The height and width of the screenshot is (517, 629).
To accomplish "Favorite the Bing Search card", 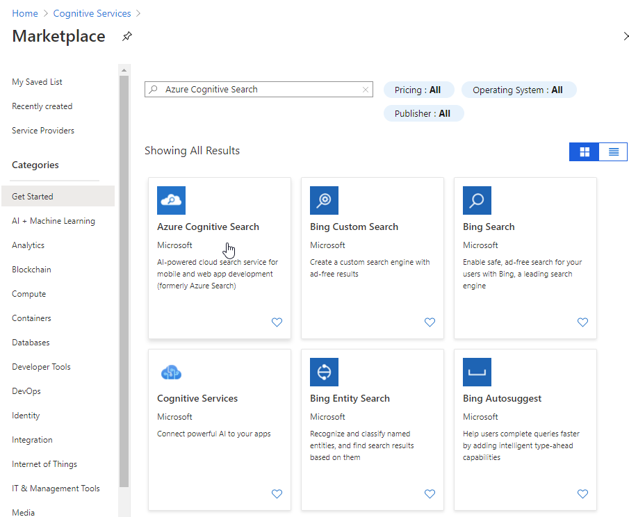I will pos(582,322).
